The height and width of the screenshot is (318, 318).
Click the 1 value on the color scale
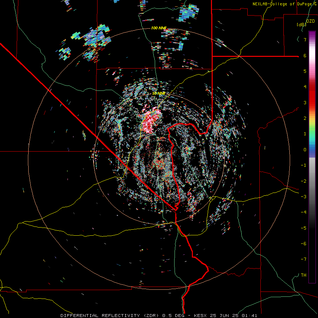305,134
